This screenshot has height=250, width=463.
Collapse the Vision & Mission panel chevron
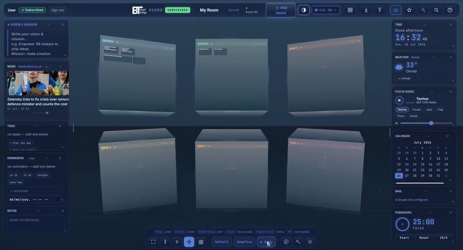tap(49, 24)
